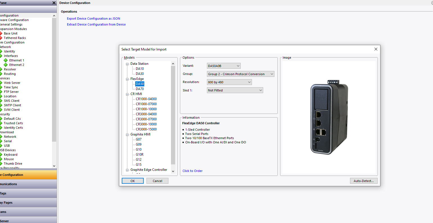This screenshot has height=223, width=433.
Task: Click the green Ethernet 2 icon
Action: pyautogui.click(x=6, y=65)
